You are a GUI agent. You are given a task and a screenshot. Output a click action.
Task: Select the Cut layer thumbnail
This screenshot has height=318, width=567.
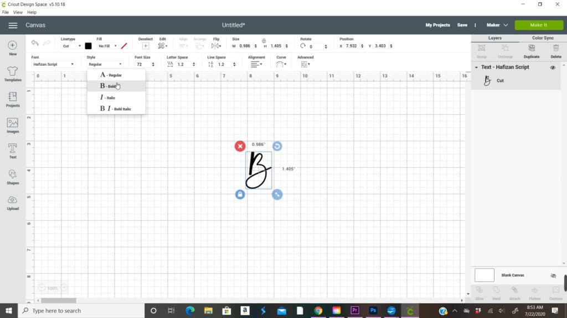[x=487, y=81]
